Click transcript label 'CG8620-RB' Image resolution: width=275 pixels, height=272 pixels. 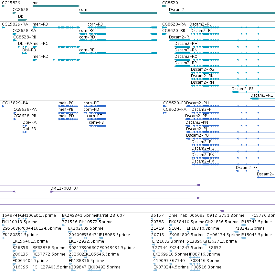pyautogui.click(x=174, y=30)
